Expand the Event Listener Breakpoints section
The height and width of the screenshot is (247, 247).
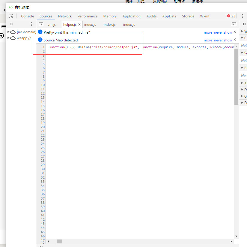[242, 103]
